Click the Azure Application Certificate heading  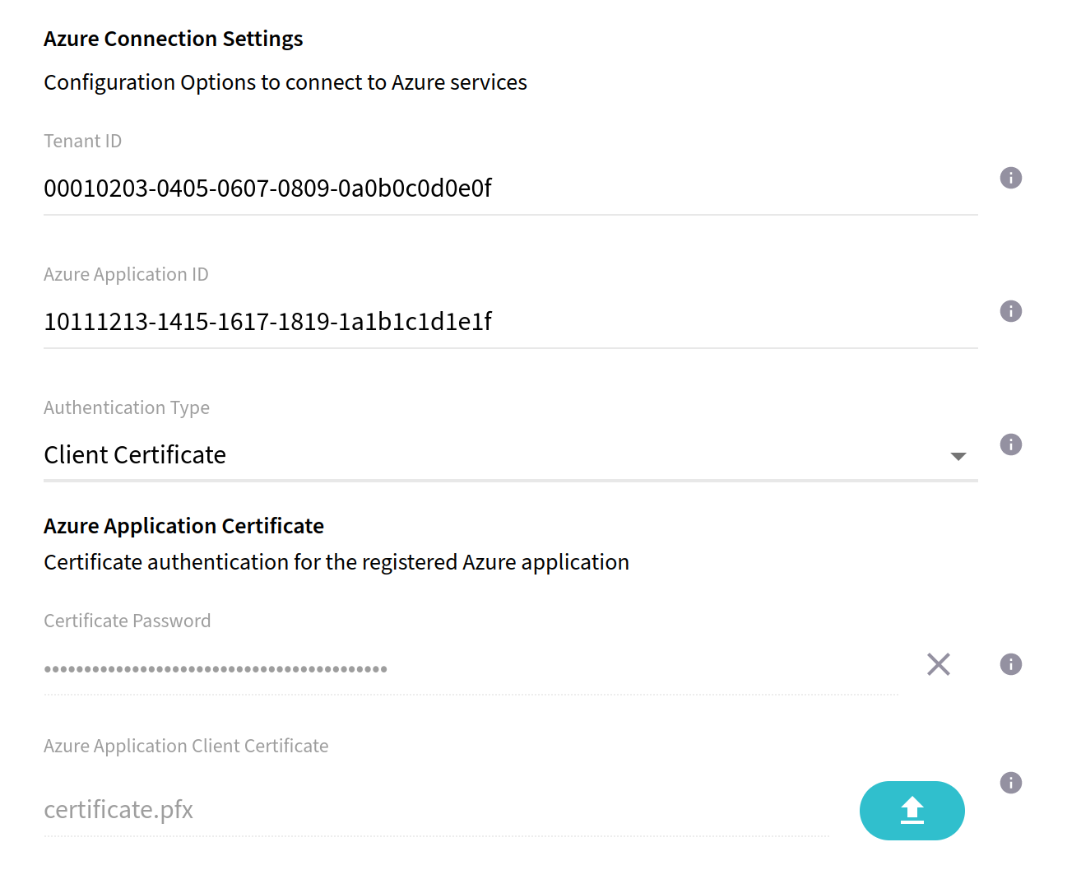pyautogui.click(x=183, y=526)
